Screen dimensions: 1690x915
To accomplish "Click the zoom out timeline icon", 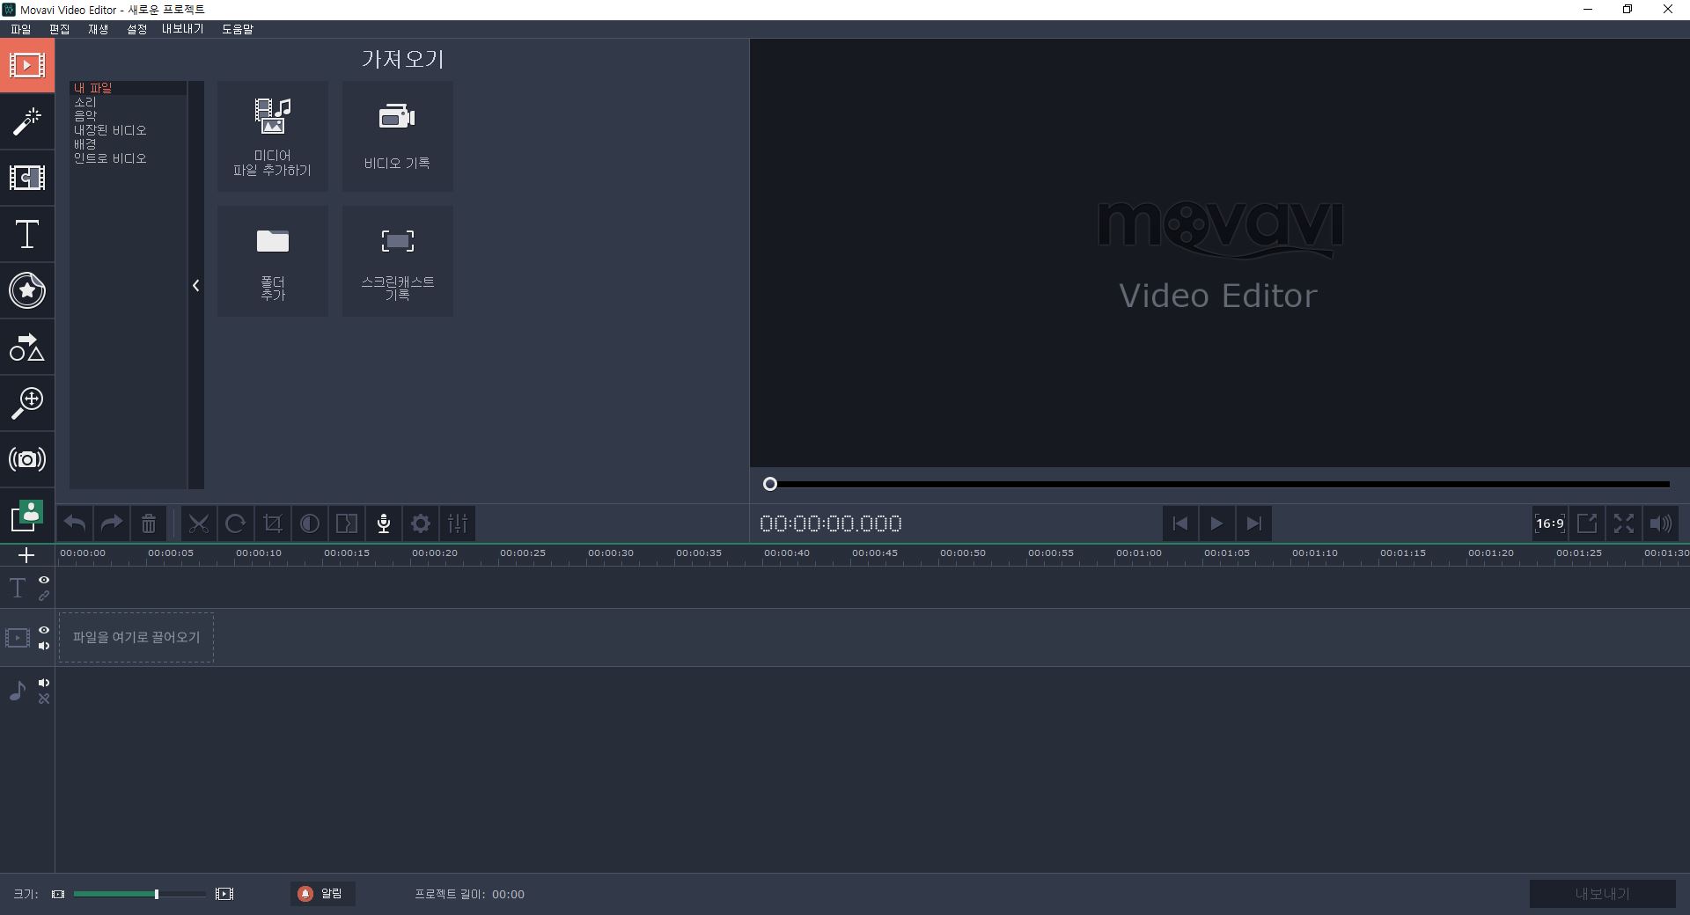I will pyautogui.click(x=58, y=894).
